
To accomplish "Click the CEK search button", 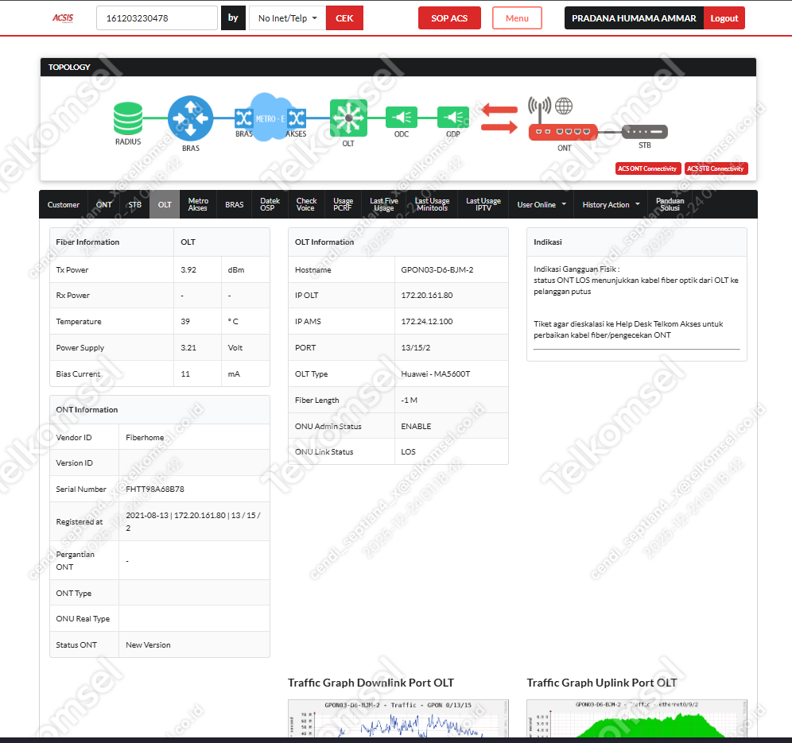I will tap(344, 18).
